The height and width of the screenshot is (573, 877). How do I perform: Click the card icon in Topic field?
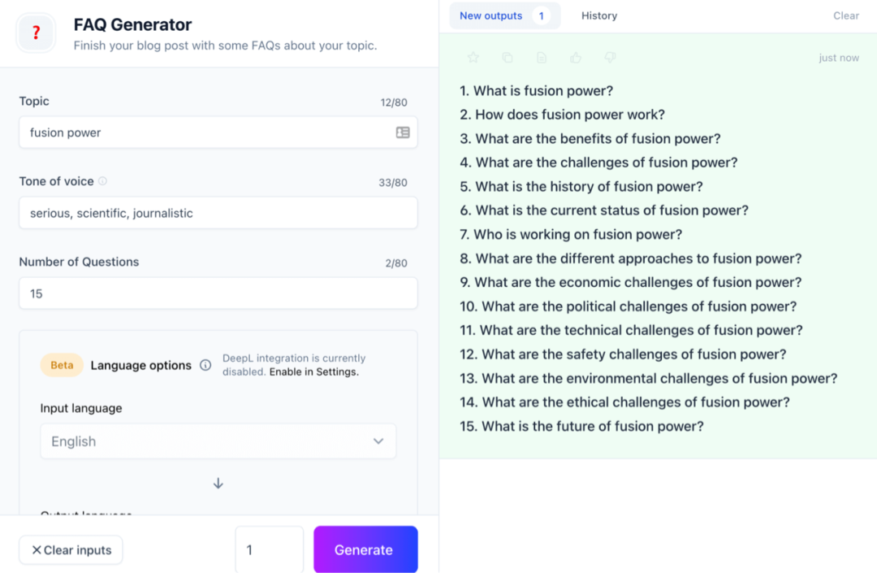click(x=403, y=132)
